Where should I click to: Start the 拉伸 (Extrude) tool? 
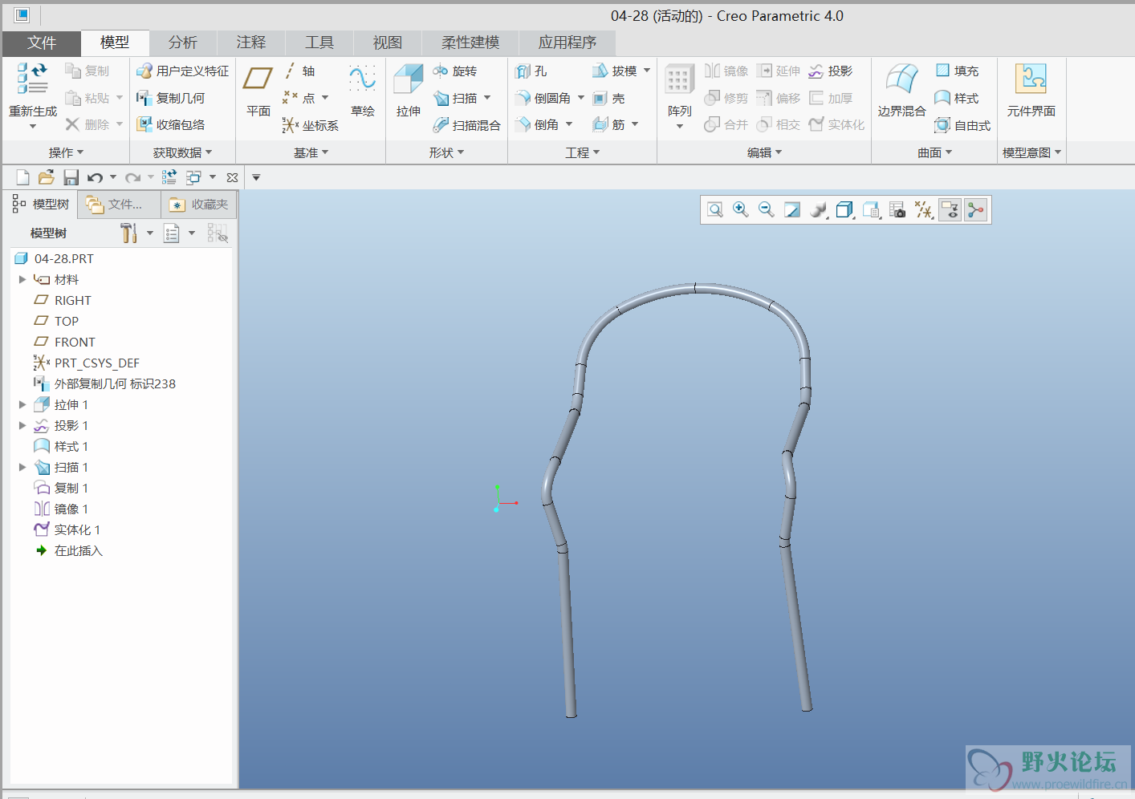[408, 90]
